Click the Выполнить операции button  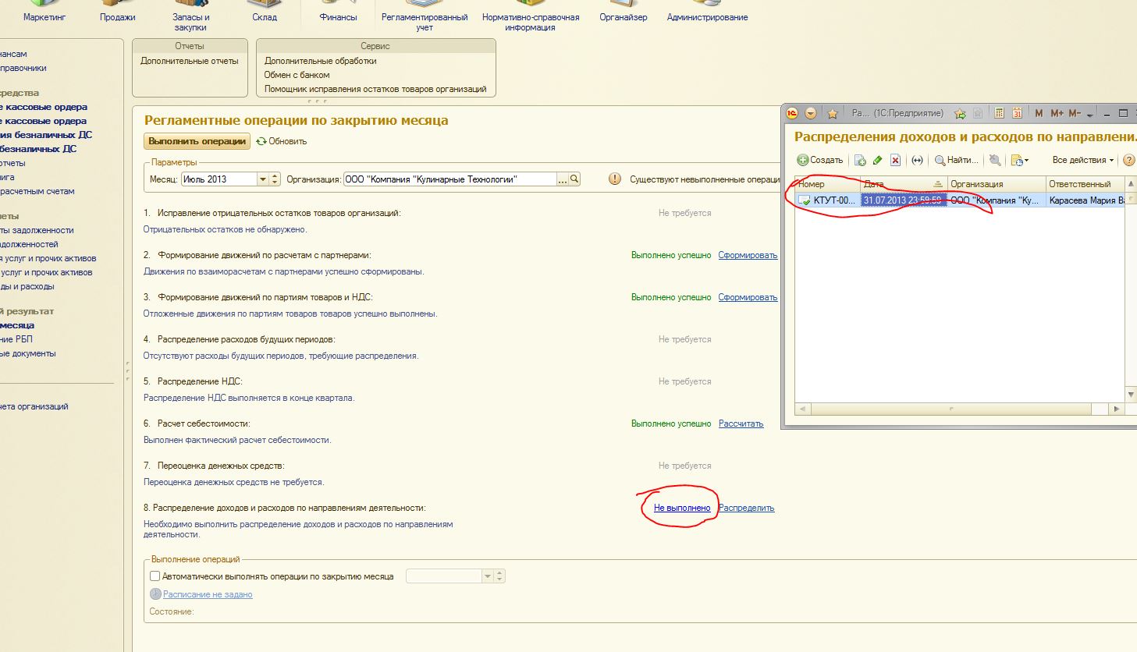[197, 141]
